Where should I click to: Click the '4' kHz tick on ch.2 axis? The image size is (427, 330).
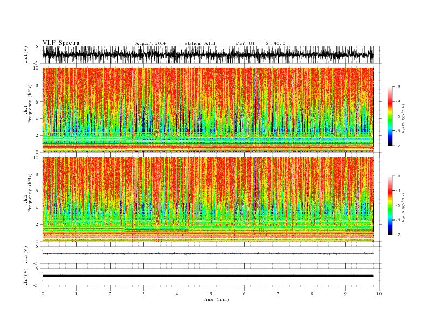38,208
